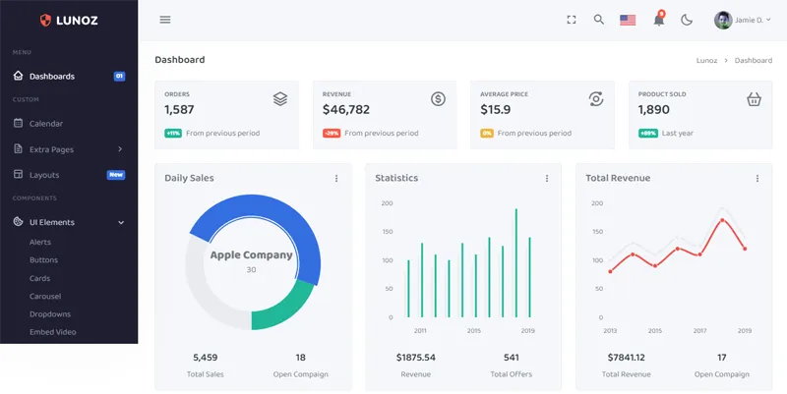Expand the Extra Pages submenu
Image resolution: width=787 pixels, height=394 pixels.
point(69,149)
